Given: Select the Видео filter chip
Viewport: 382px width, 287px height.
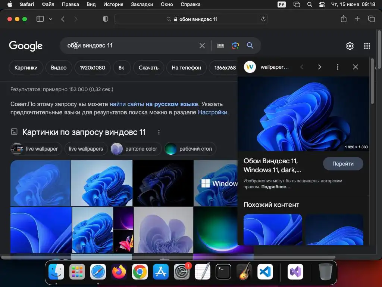Looking at the screenshot, I should point(59,68).
